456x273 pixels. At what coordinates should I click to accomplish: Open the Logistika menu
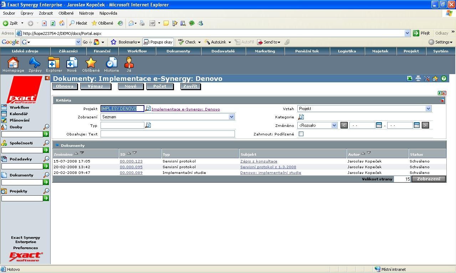(347, 51)
